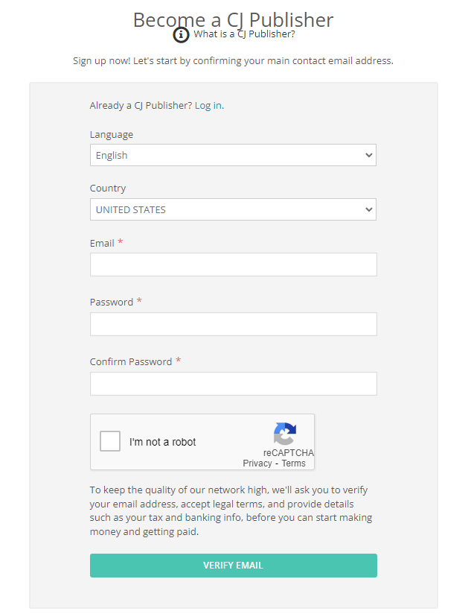Viewport: 471px width, 614px height.
Task: Click the "Sign up now!" intro text
Action: coord(233,60)
